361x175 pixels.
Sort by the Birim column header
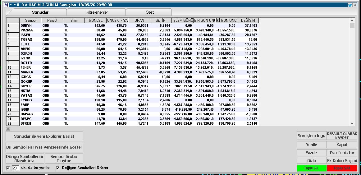point(74,21)
